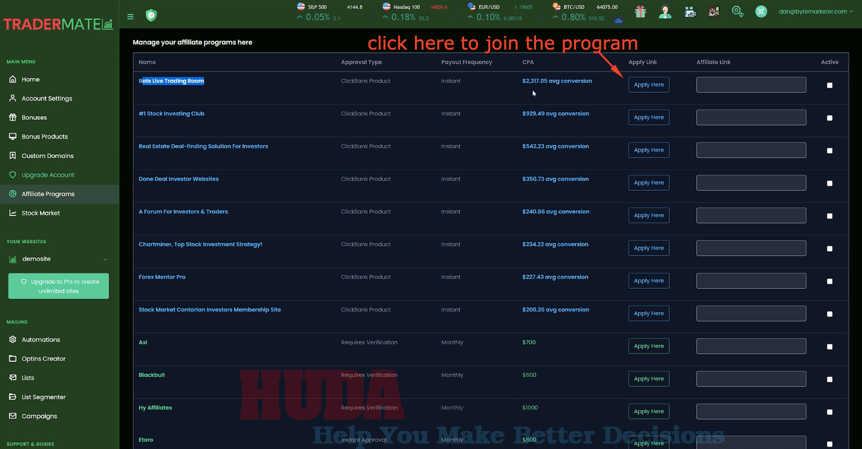
Task: Tick Active checkbox for Forex Mentor Pro
Action: click(829, 281)
